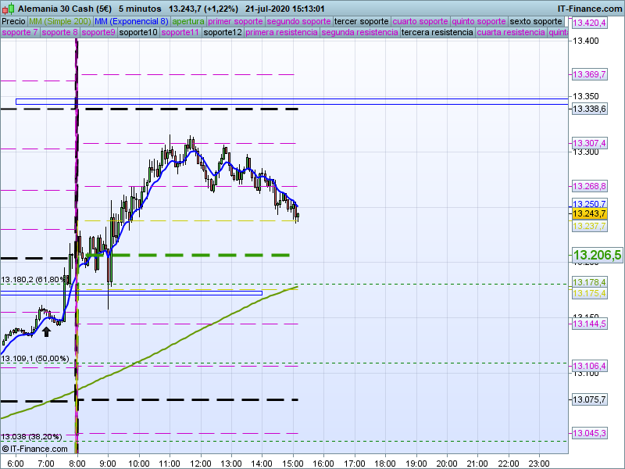Click the 13.144,5 price tag

pyautogui.click(x=589, y=324)
